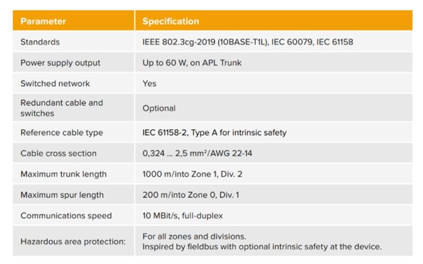Select the Reference cable type label

pos(61,133)
